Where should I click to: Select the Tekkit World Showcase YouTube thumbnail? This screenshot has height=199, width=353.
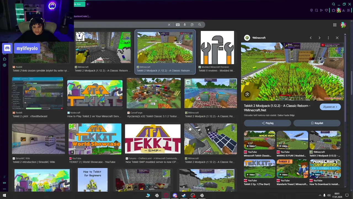pyautogui.click(x=95, y=139)
